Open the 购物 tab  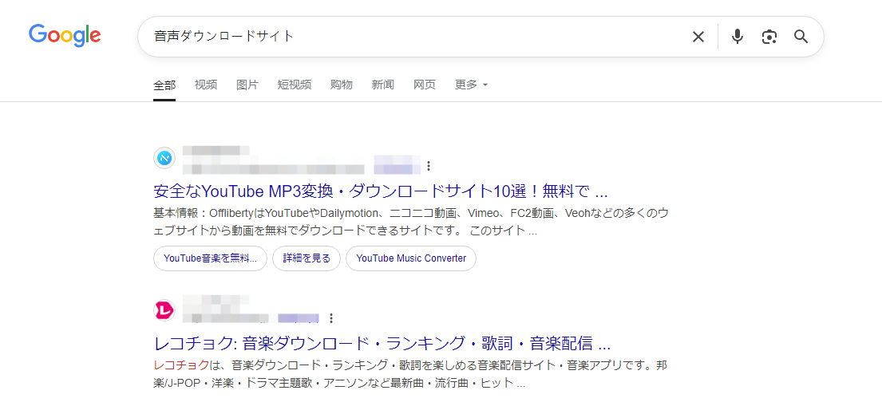pos(342,85)
